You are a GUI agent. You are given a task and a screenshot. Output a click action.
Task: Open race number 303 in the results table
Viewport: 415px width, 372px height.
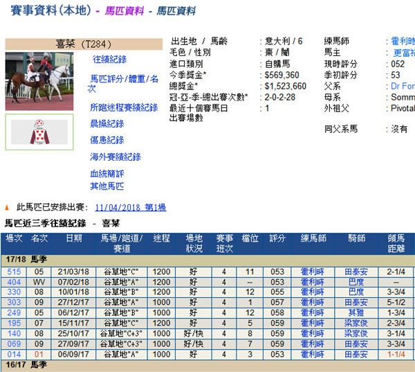pos(14,303)
